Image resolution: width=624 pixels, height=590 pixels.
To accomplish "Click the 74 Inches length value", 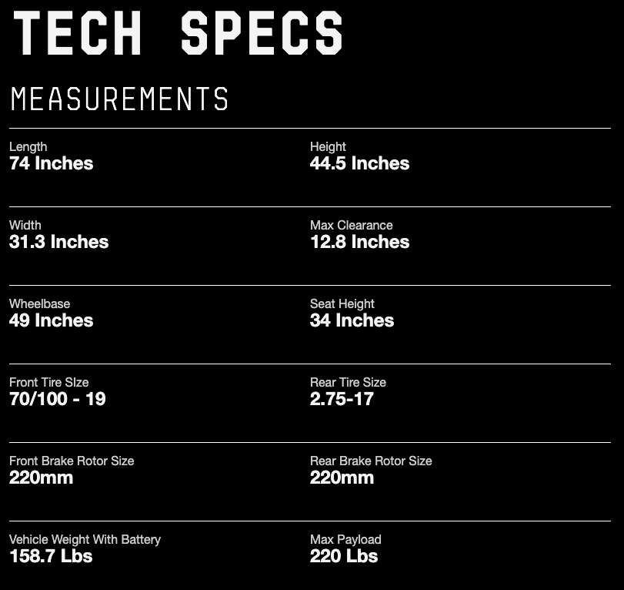I will click(52, 163).
